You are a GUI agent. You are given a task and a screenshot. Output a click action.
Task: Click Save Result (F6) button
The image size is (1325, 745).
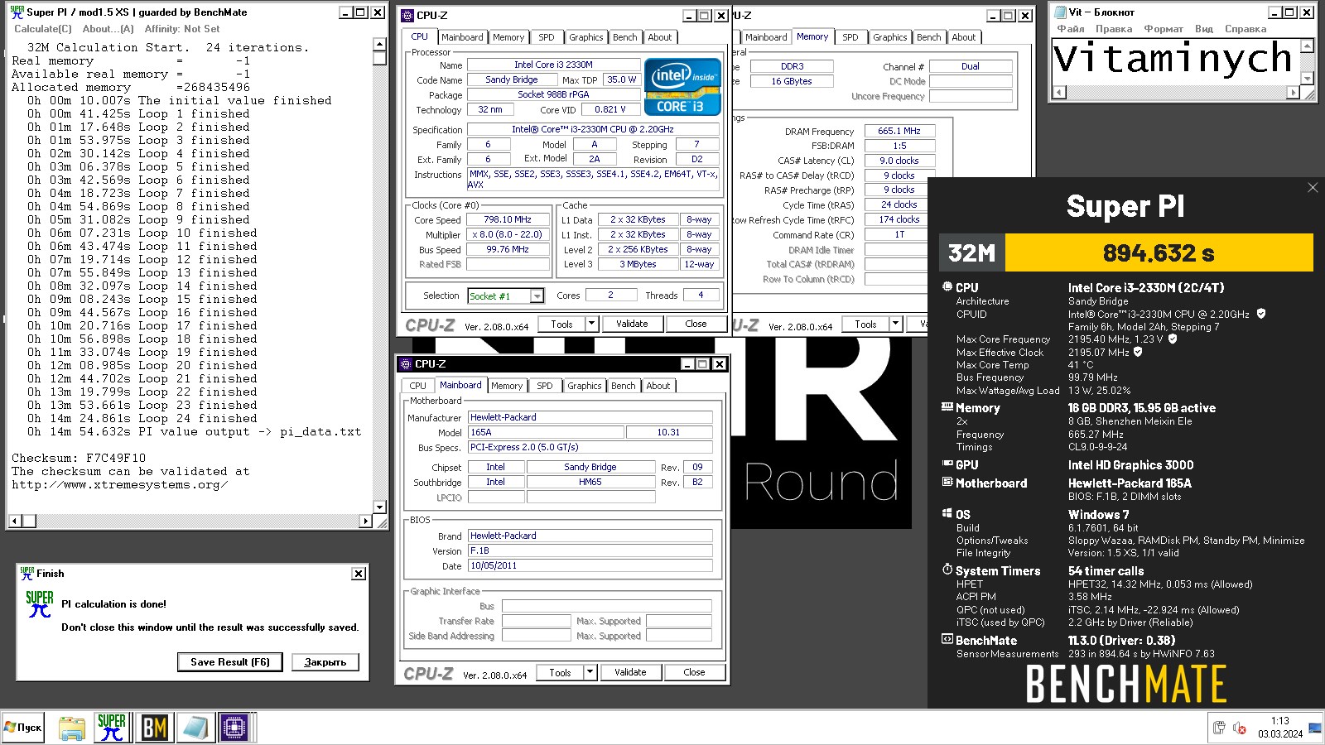229,662
